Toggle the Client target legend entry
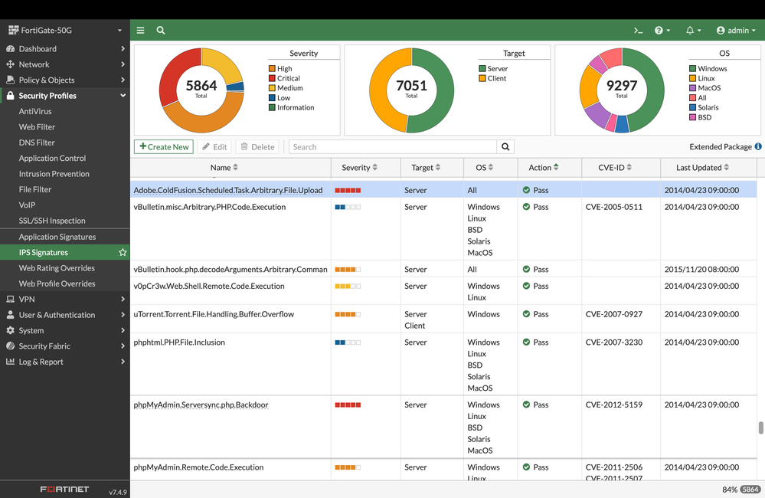This screenshot has width=765, height=498. (x=496, y=78)
